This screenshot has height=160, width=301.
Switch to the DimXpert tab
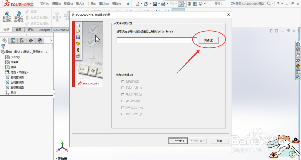click(44, 30)
